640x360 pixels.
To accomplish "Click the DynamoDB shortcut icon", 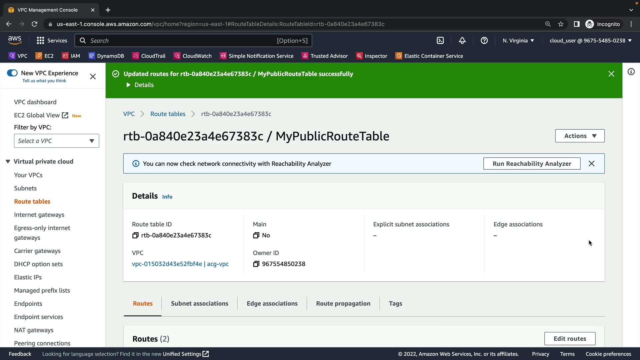I will [x=91, y=56].
